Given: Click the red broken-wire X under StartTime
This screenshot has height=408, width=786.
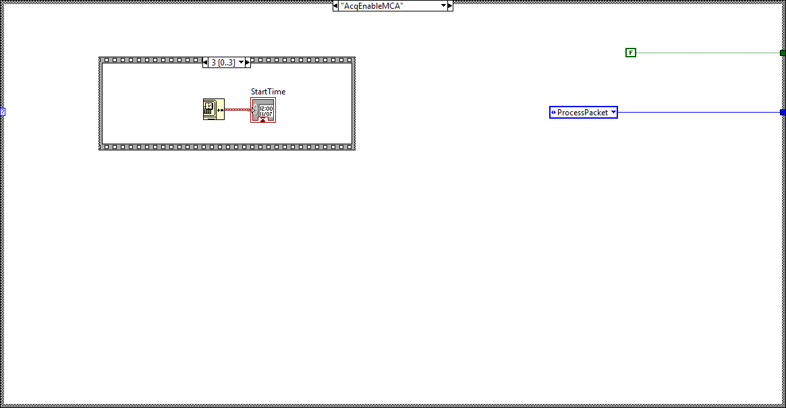Looking at the screenshot, I should 262,119.
